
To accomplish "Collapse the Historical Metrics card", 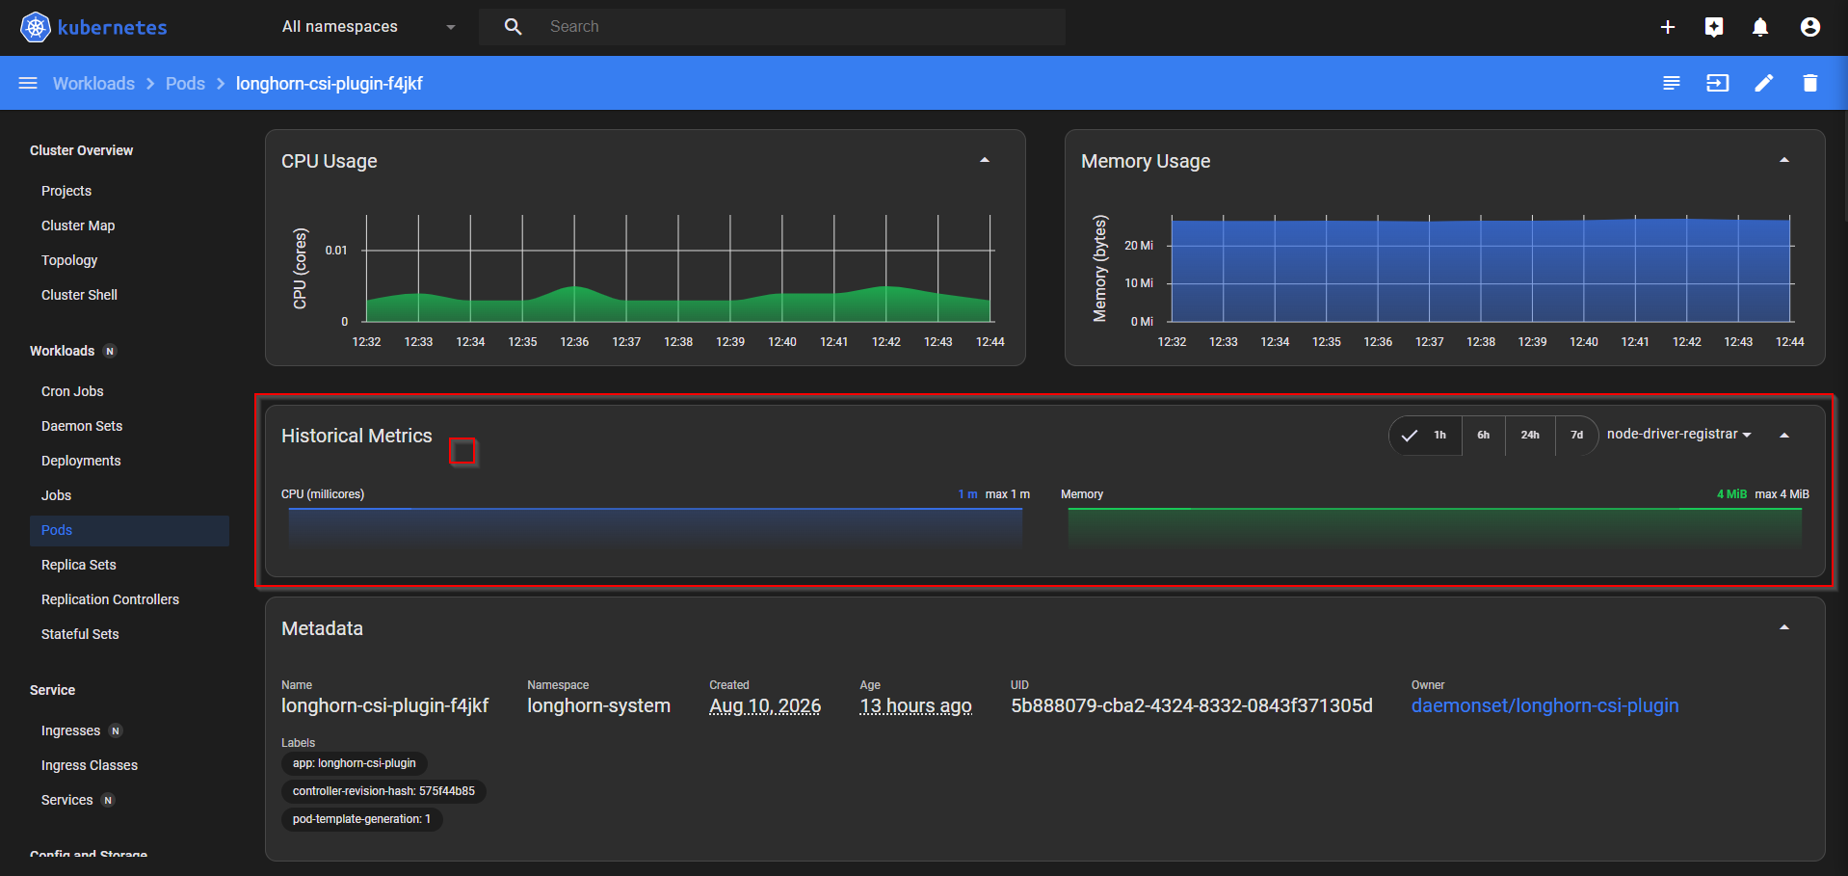I will [x=1784, y=436].
